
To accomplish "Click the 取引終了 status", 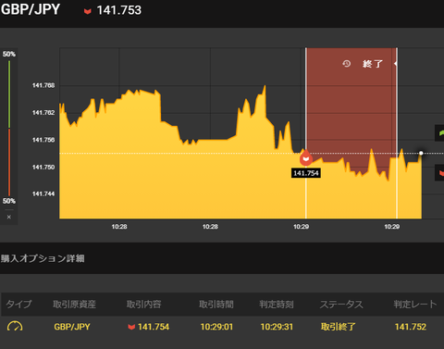I will pyautogui.click(x=339, y=327).
